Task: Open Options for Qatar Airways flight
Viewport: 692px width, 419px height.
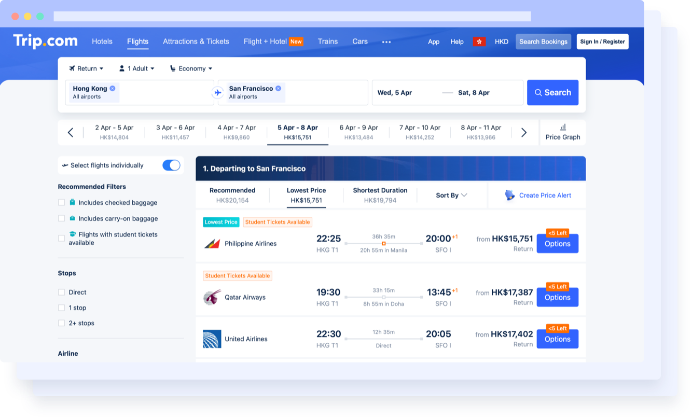Action: tap(558, 298)
